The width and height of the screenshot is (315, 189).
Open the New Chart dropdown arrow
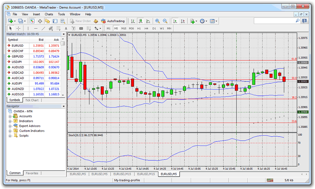click(15, 21)
